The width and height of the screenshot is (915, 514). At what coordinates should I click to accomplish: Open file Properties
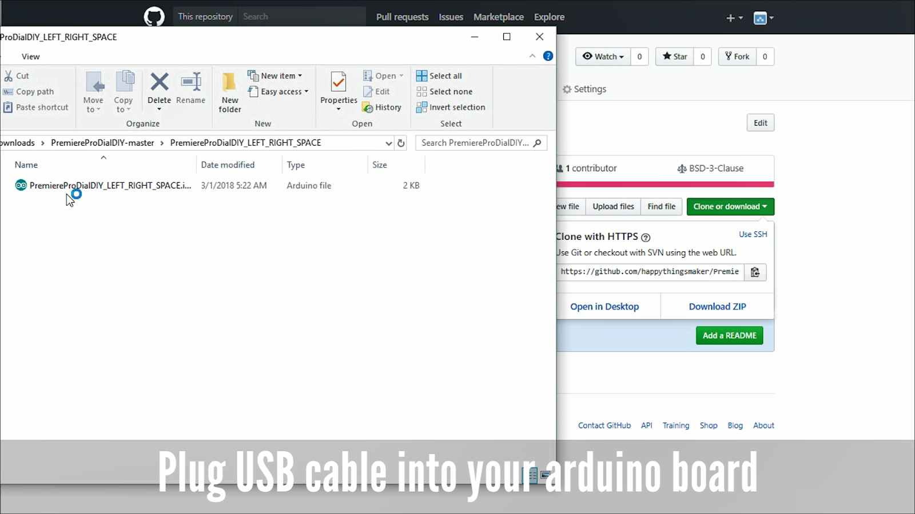339,91
